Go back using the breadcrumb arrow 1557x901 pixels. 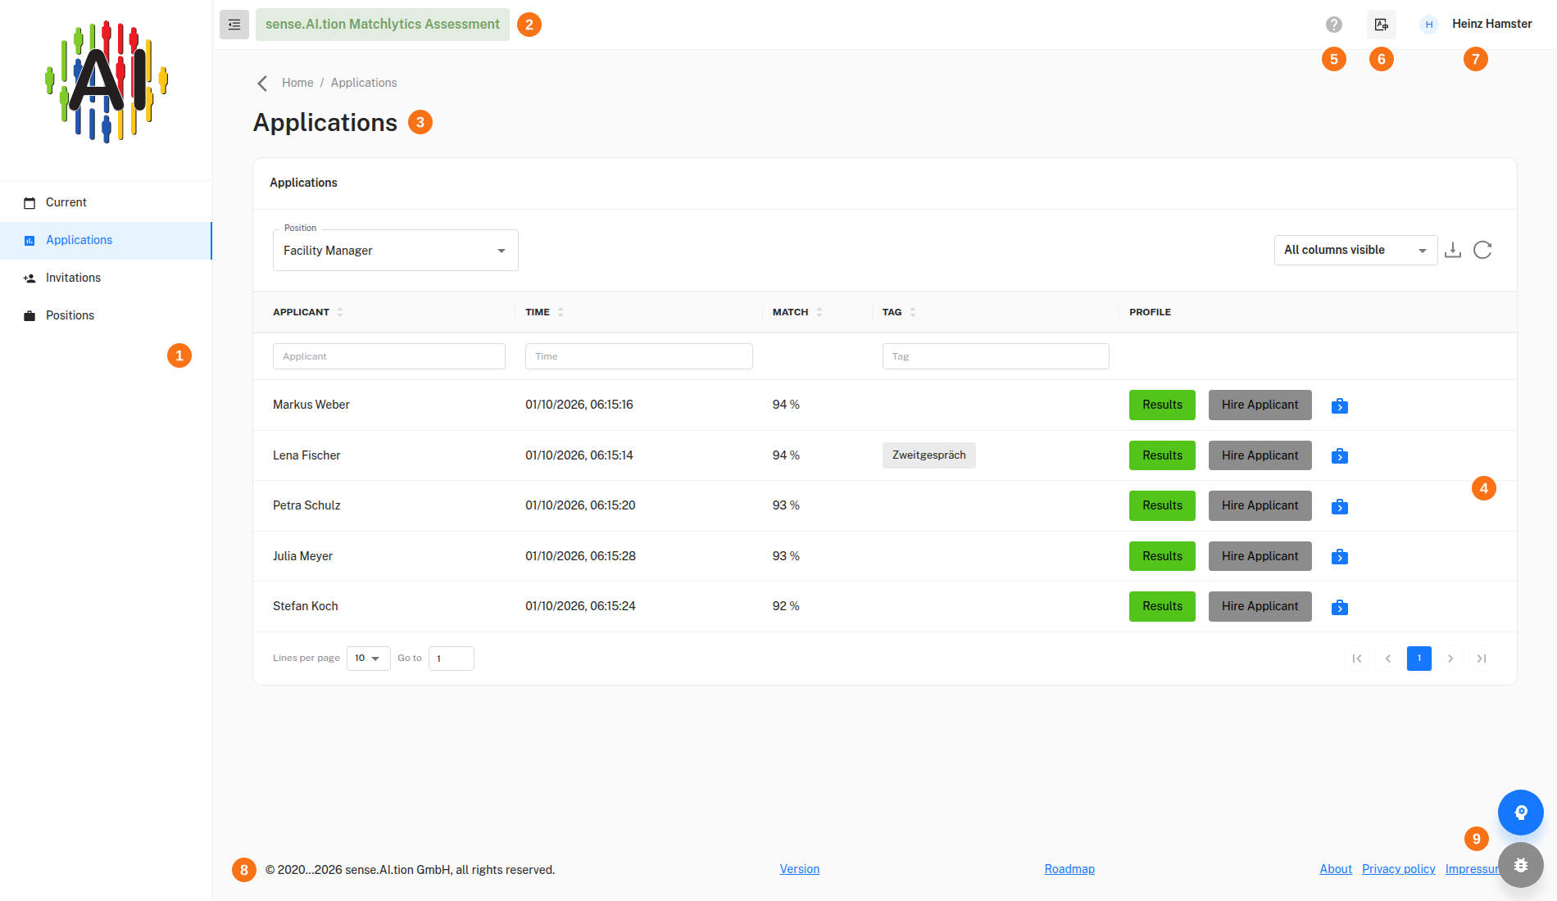point(262,83)
